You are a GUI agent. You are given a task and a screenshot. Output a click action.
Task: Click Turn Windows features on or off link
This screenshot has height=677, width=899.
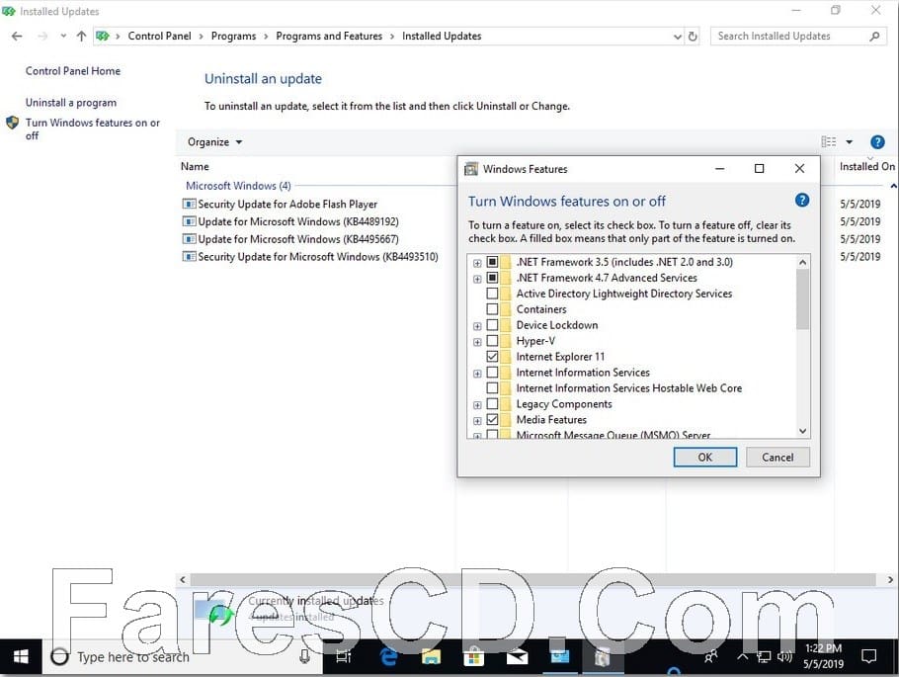[x=92, y=129]
